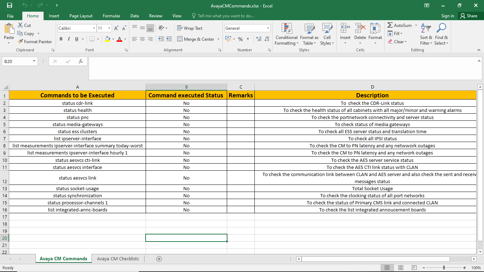Viewport: 484px width, 272px height.
Task: Click the Save icon in the title bar
Action: click(10, 5)
